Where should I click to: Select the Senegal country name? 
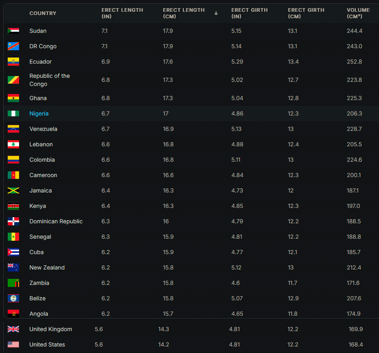40,237
